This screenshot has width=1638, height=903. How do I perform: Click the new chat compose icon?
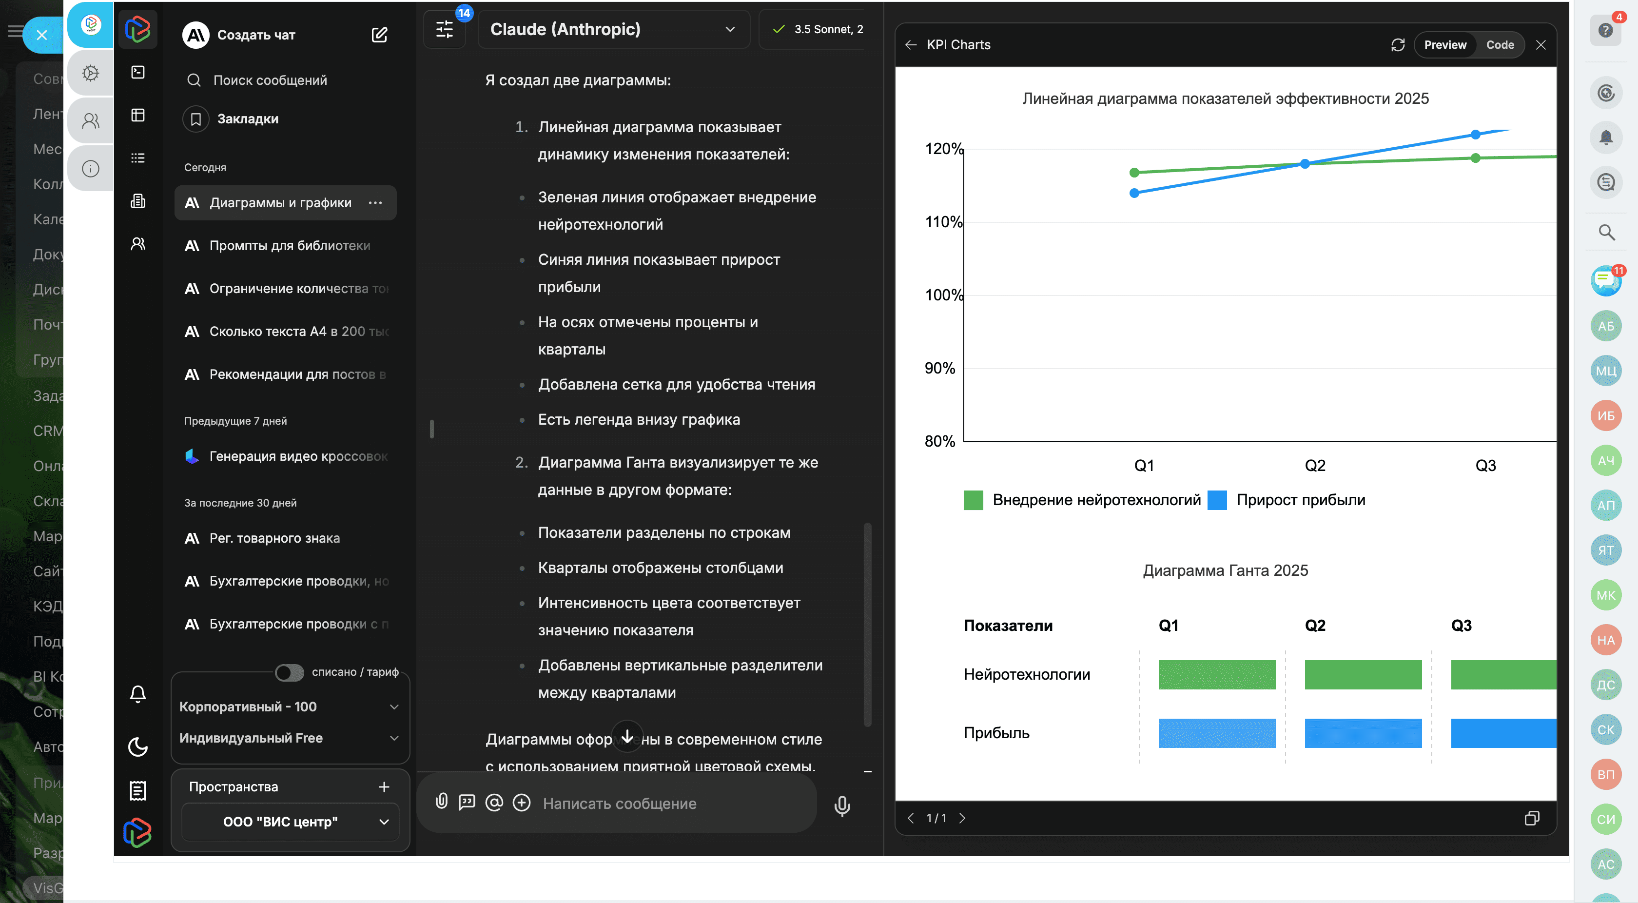(x=379, y=35)
